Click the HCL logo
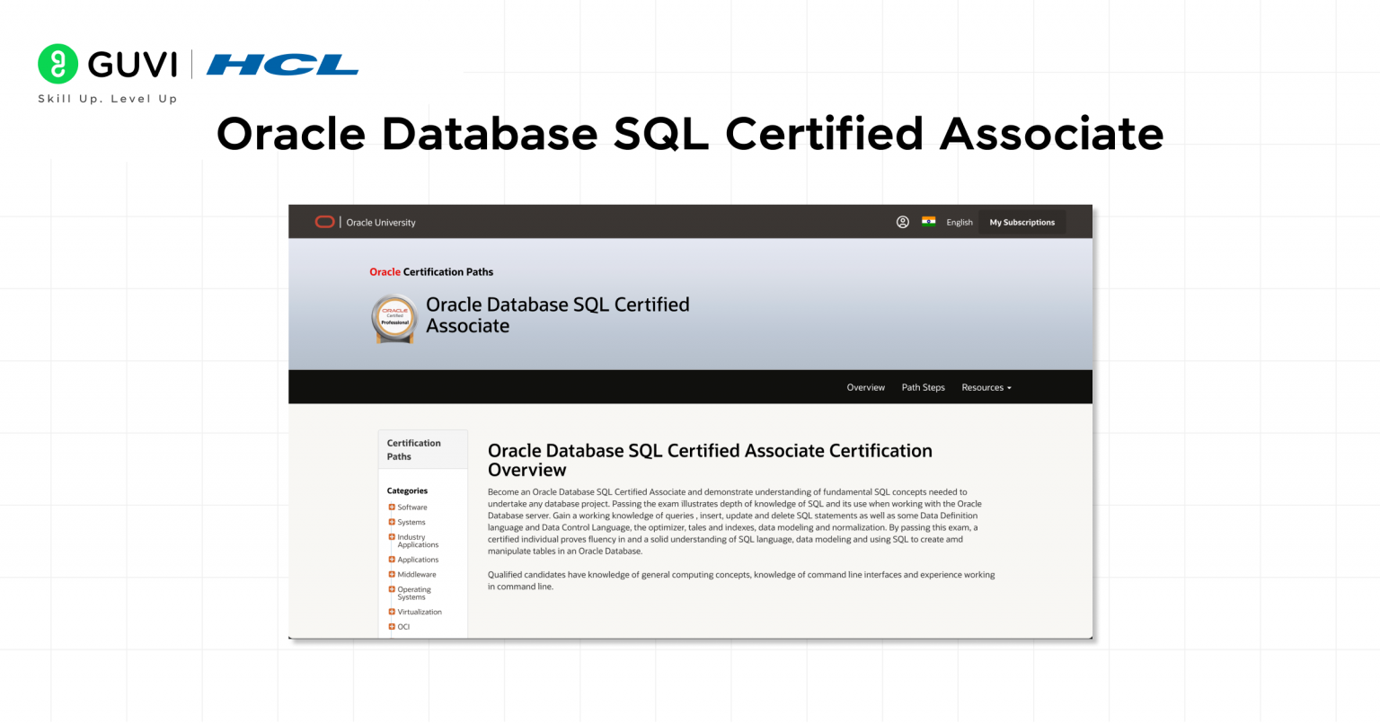The width and height of the screenshot is (1380, 724). pyautogui.click(x=282, y=64)
